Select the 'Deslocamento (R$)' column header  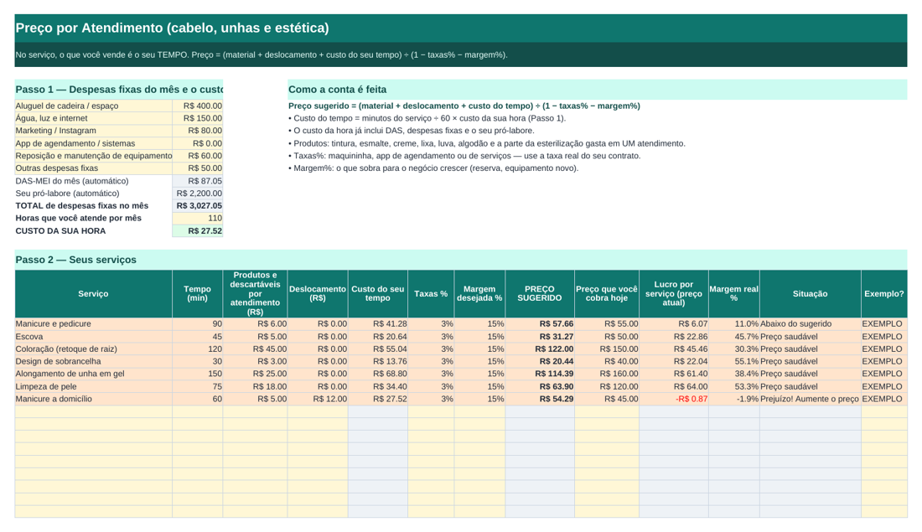tap(318, 294)
